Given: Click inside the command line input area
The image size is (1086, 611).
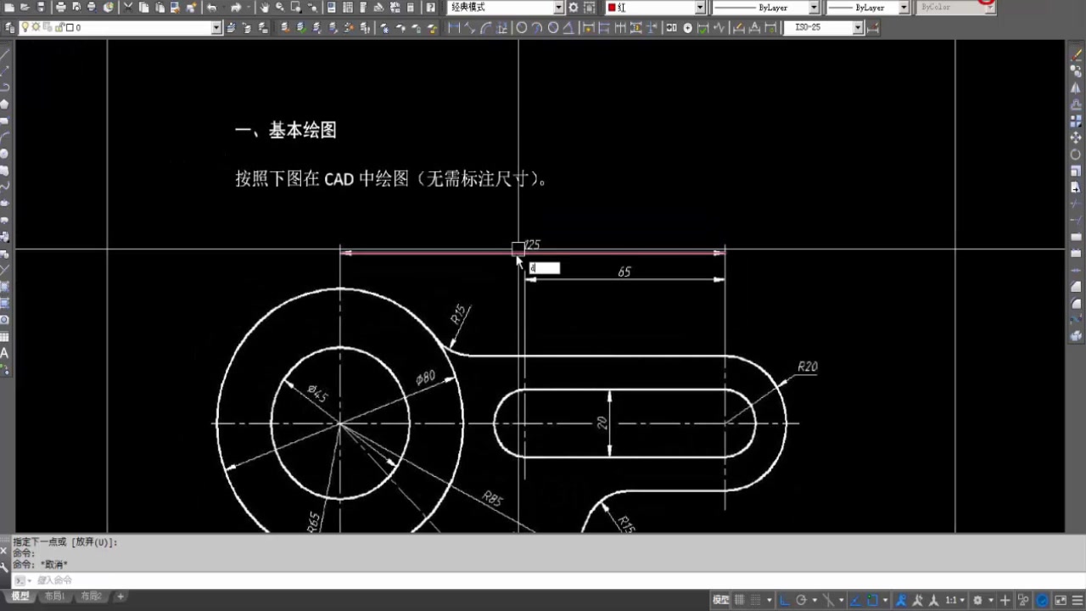Looking at the screenshot, I should point(170,580).
